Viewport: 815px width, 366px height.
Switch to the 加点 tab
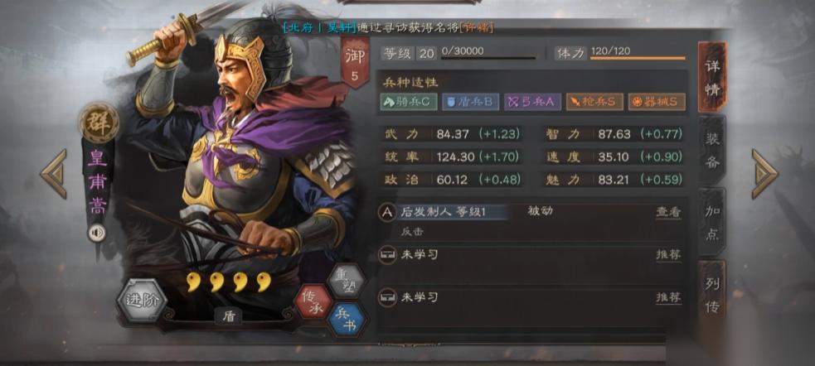(712, 222)
